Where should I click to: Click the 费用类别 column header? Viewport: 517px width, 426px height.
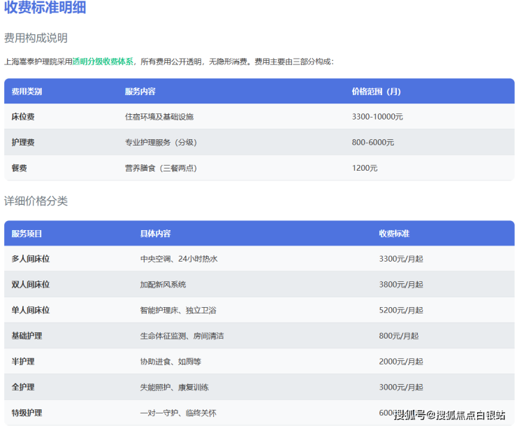tap(27, 92)
